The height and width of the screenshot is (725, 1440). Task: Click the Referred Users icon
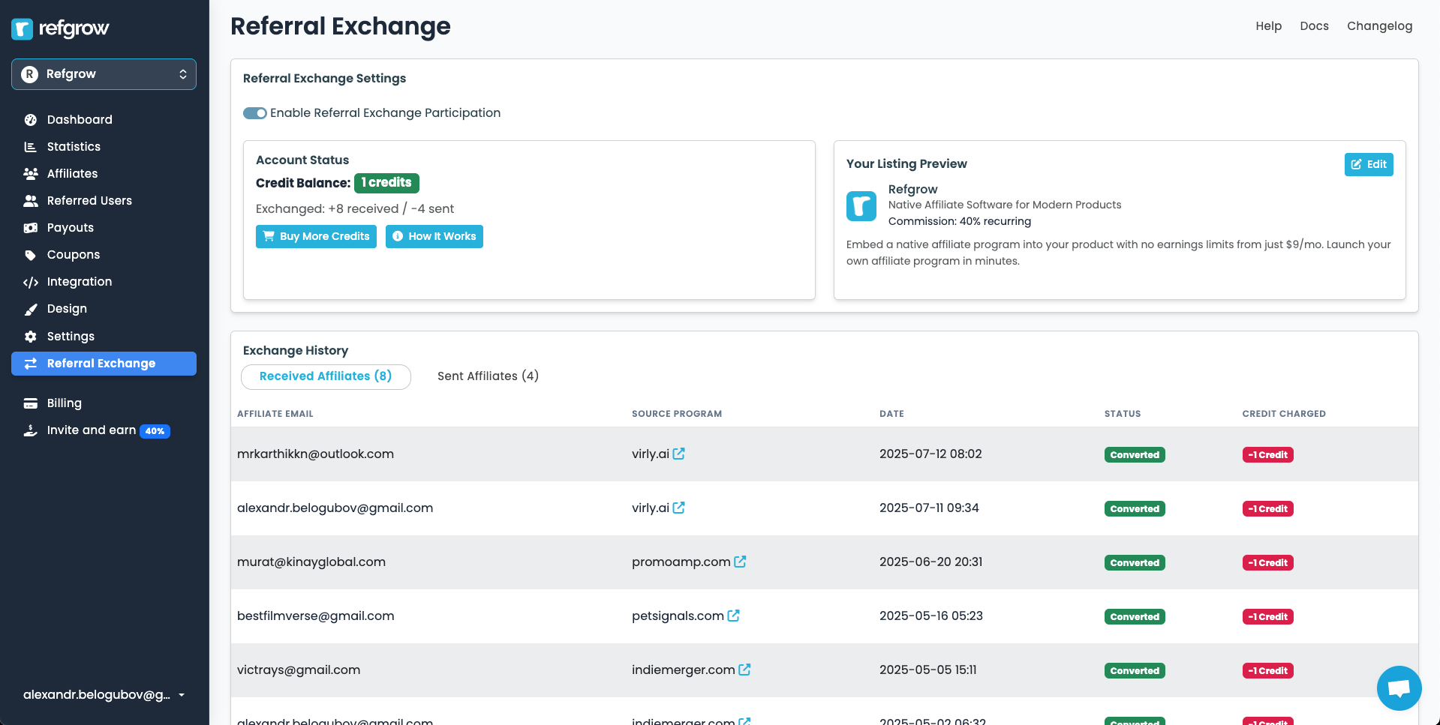pyautogui.click(x=31, y=201)
